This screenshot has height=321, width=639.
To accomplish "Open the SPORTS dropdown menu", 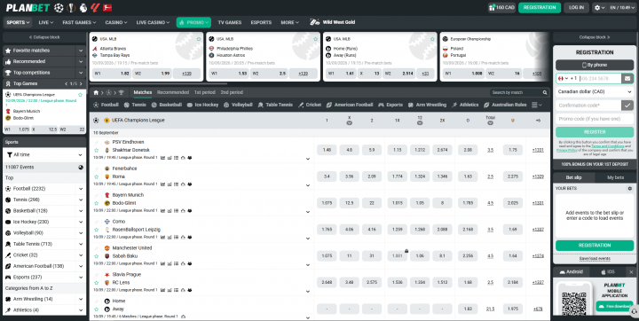I will pos(18,22).
